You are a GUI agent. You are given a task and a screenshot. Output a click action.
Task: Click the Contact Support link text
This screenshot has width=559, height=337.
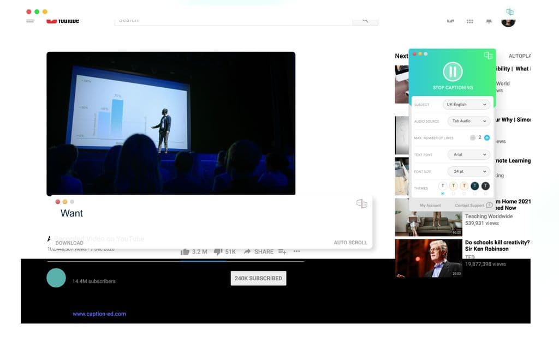point(469,206)
